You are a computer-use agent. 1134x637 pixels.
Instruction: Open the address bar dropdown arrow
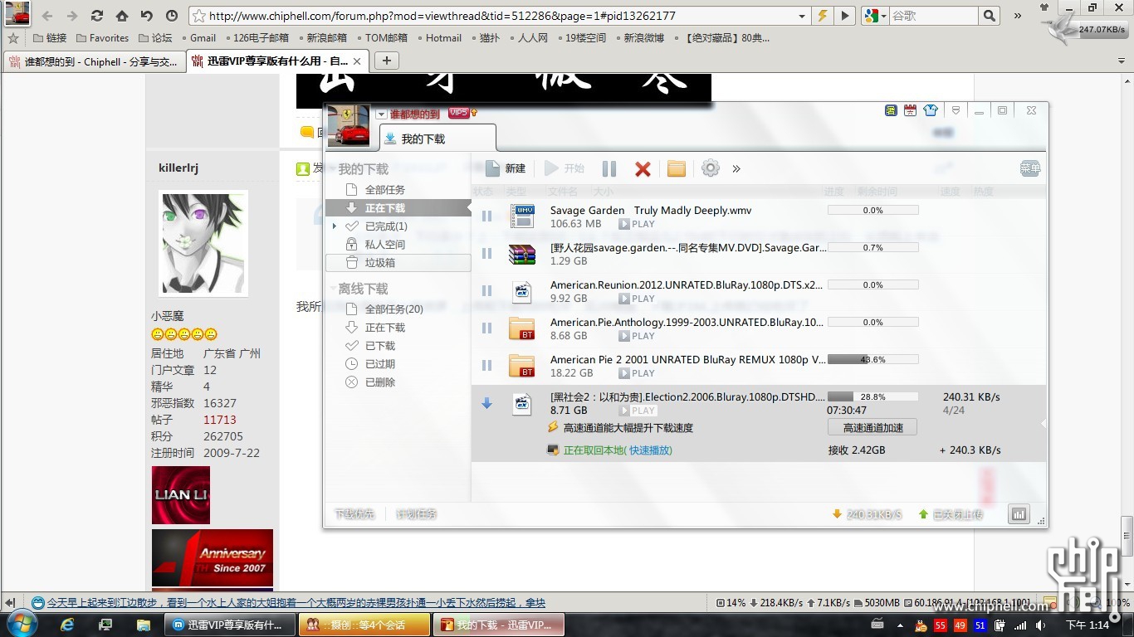[801, 16]
